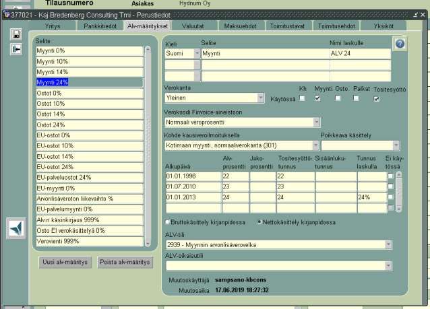
Task: Click the Nimi laskulle field ALV 24
Action: pos(360,53)
